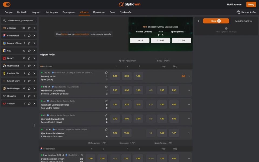Star the Liverpool vs Bayern Munich match
Viewport: 259px width, 162px height.
coord(106,115)
